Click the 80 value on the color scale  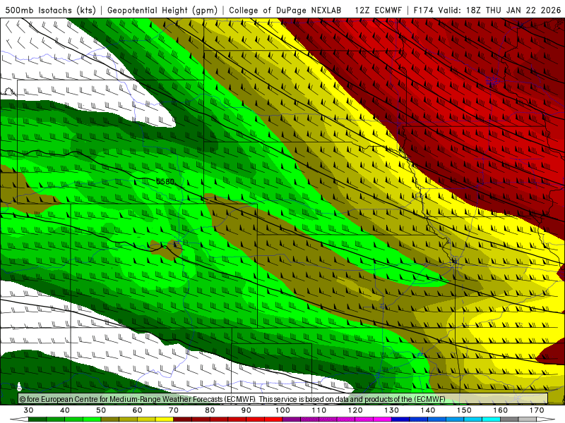tap(210, 410)
